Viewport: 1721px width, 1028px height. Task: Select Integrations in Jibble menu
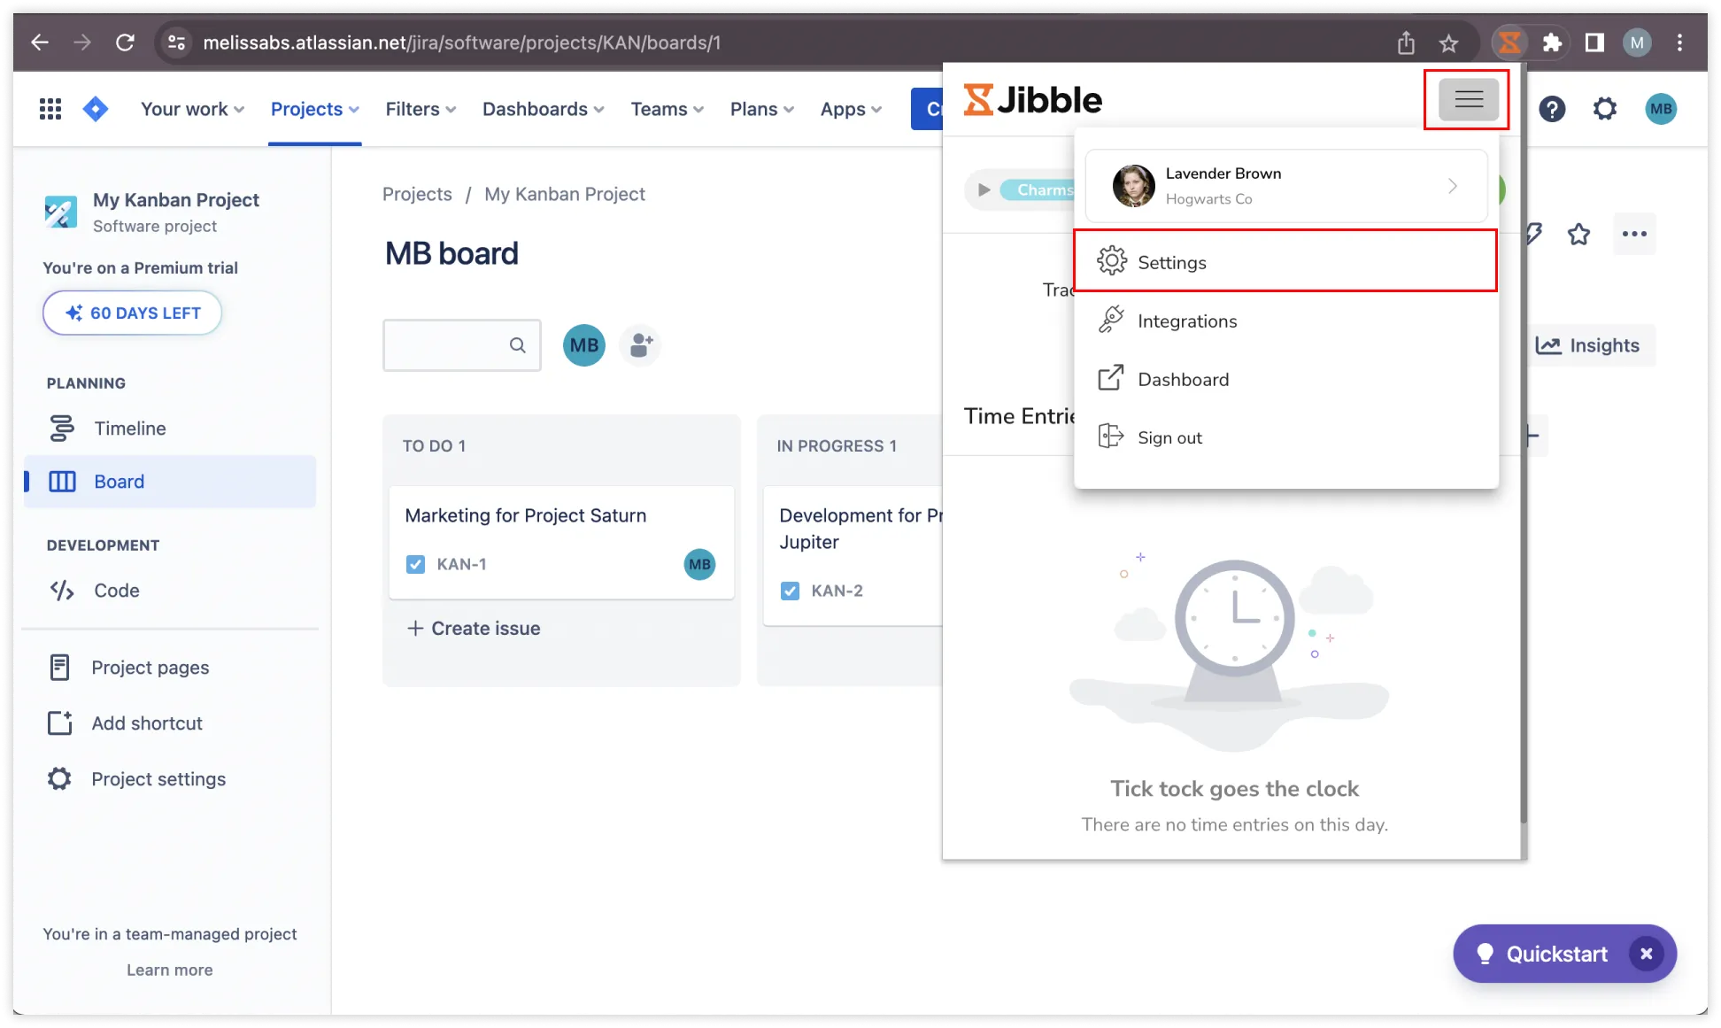point(1186,321)
